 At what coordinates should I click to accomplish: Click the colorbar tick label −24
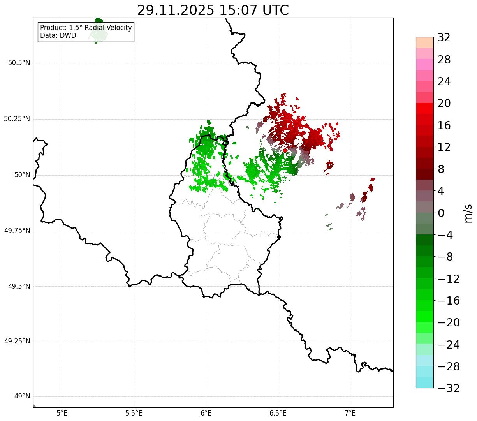pos(449,345)
